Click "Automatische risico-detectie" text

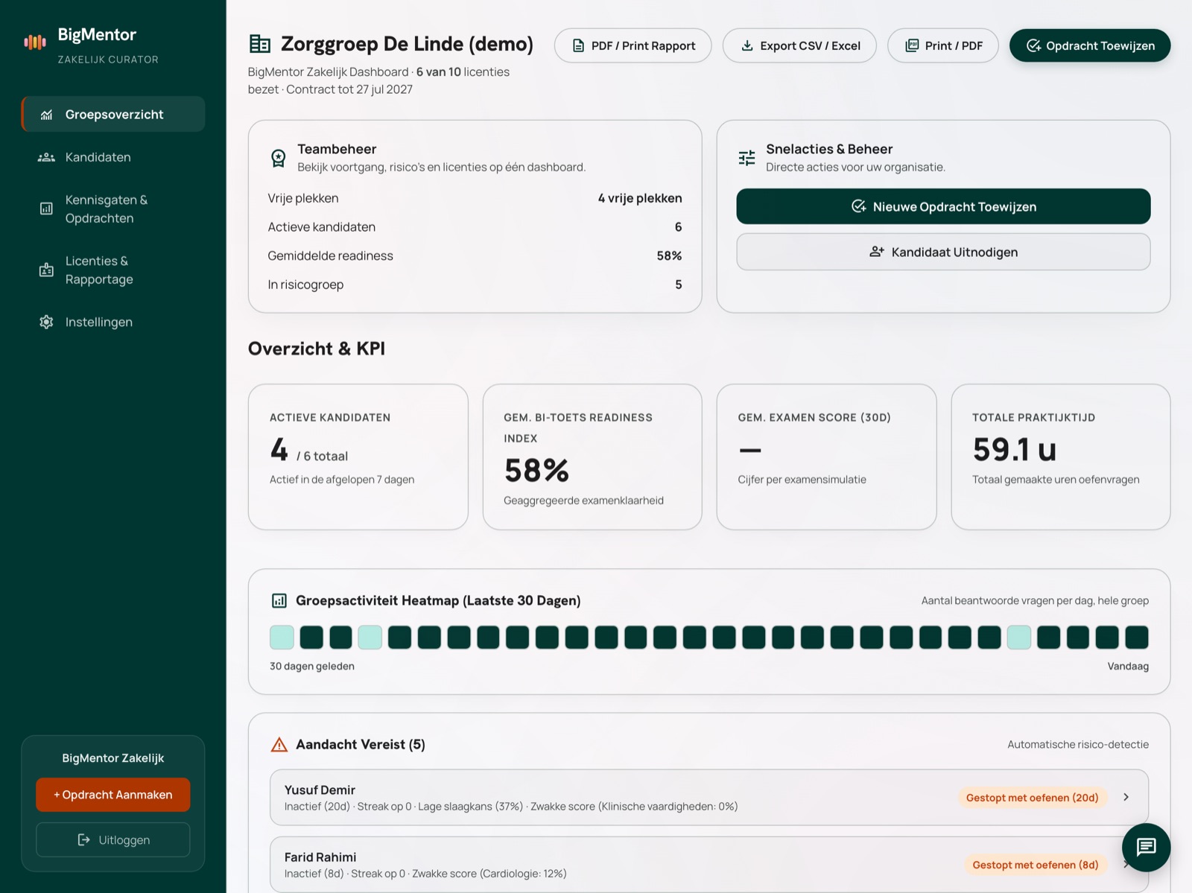click(x=1078, y=744)
